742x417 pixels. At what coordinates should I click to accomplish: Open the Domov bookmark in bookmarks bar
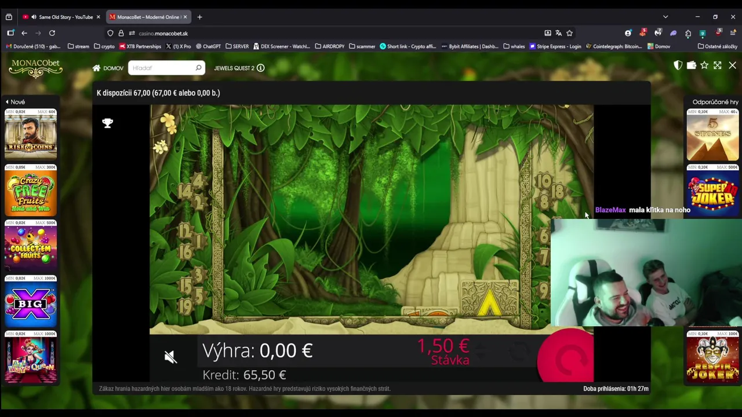click(659, 46)
